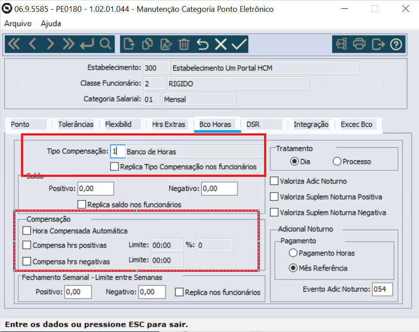This screenshot has width=419, height=332.
Task: Click the 'Banco de Horas' description text
Action: (x=151, y=152)
